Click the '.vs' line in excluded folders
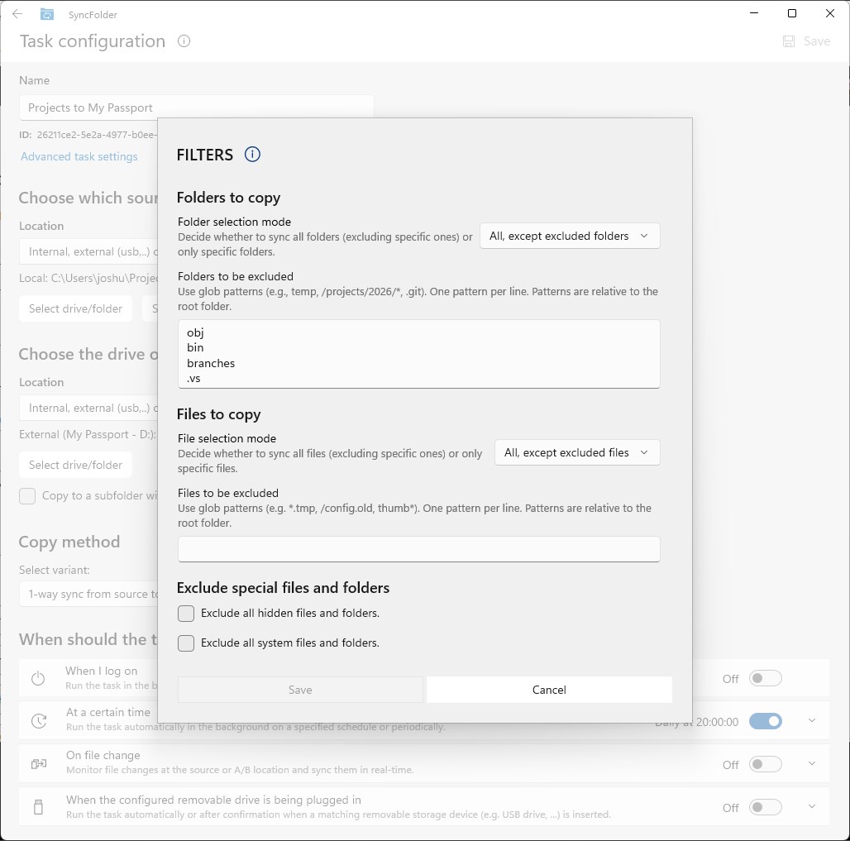Viewport: 850px width, 841px height. 193,379
